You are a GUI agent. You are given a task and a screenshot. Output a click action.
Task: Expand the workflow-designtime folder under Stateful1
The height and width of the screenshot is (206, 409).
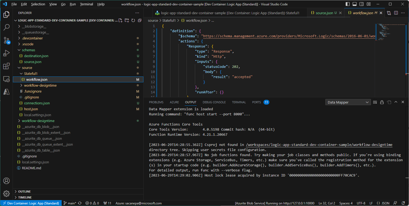[40, 85]
